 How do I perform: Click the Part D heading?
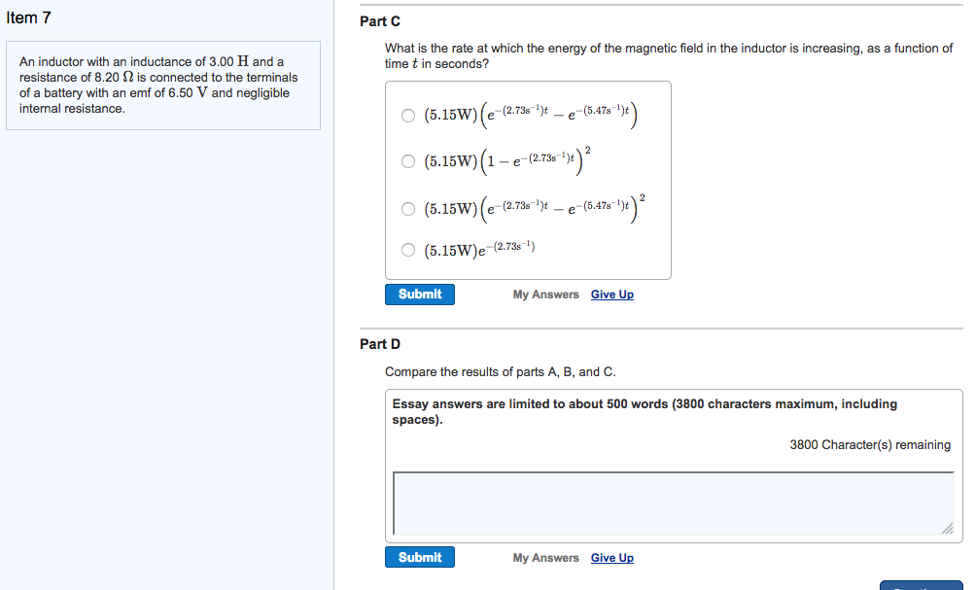(379, 344)
